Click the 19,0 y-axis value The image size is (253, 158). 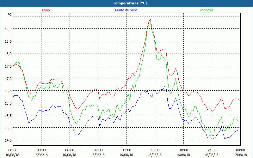(9, 29)
